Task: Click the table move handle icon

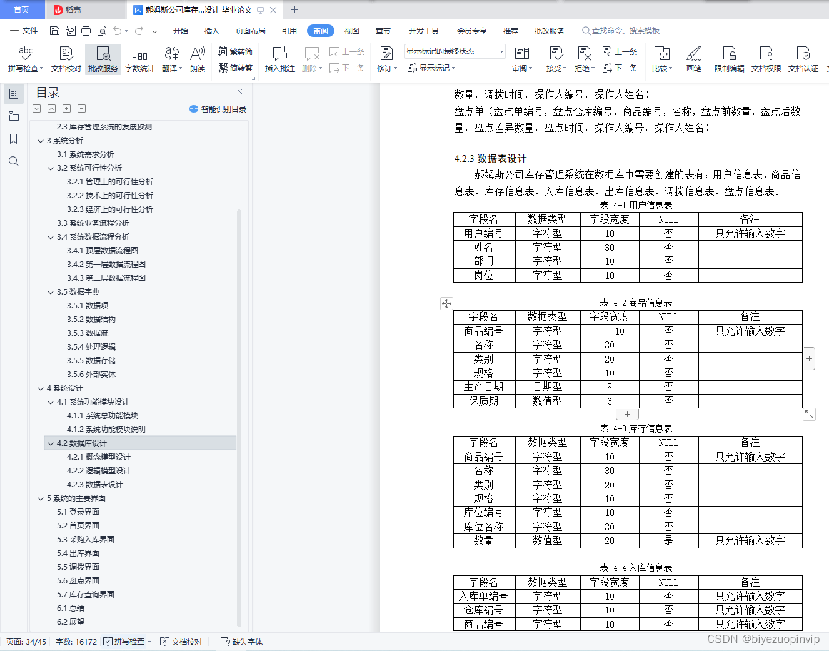Action: coord(446,303)
